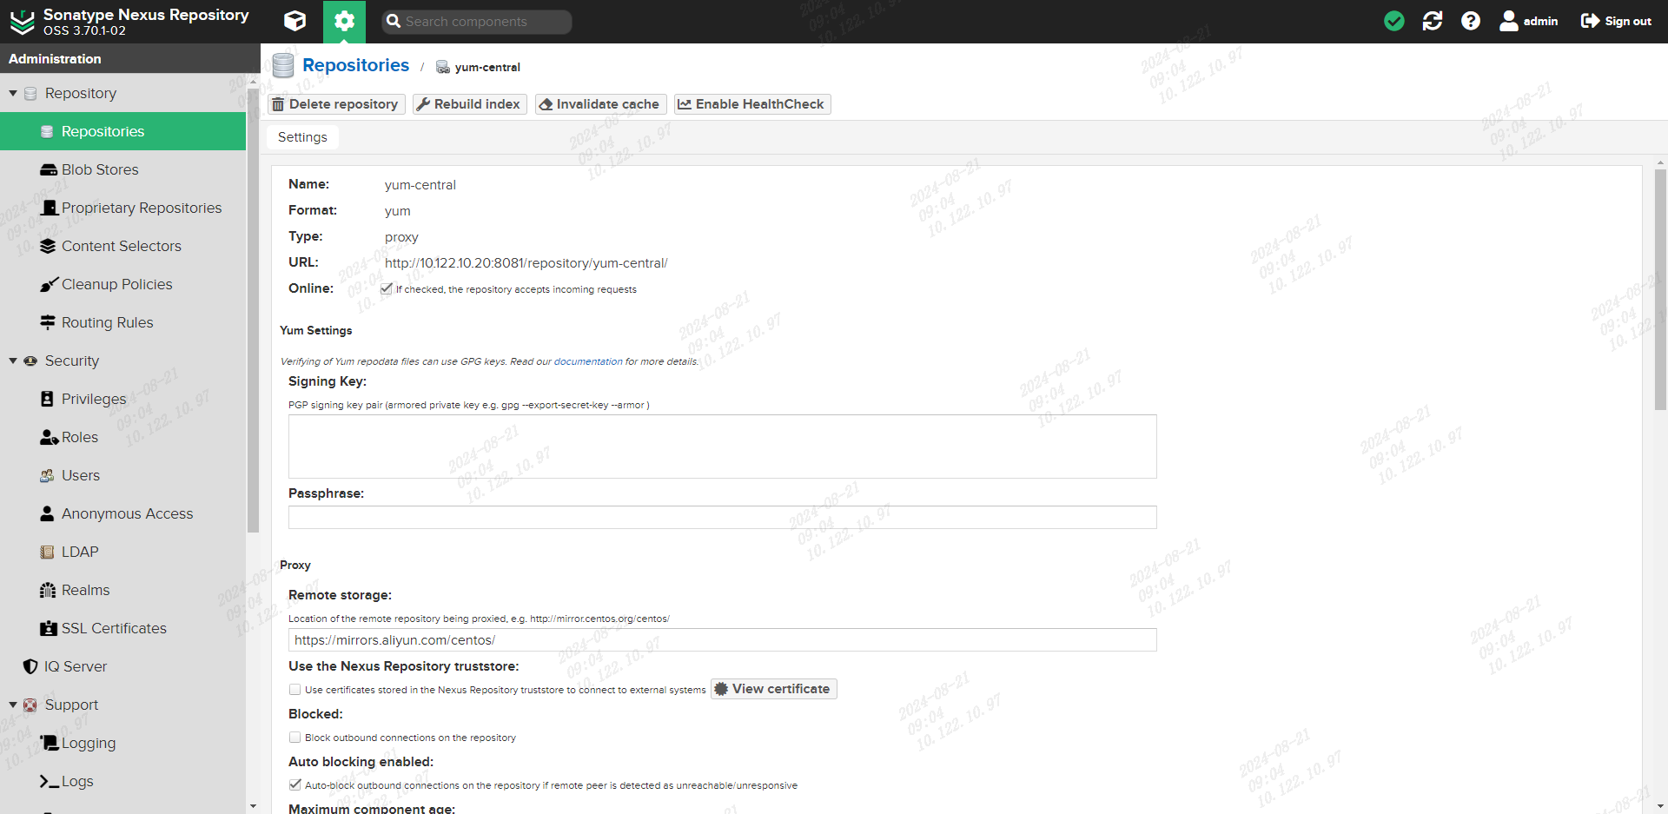Screen dimensions: 1668x814
Task: Toggle the Auto blocking enabled checkbox
Action: point(295,784)
